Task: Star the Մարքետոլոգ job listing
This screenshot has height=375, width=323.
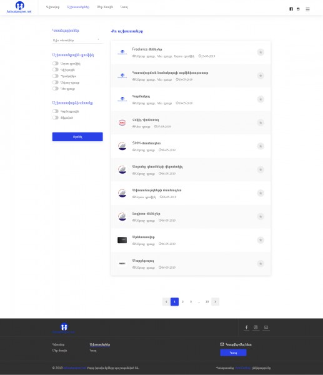Action: [261, 263]
